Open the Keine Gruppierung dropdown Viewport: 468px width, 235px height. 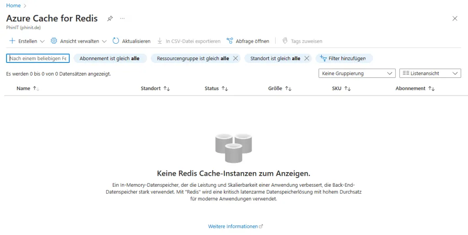[356, 73]
